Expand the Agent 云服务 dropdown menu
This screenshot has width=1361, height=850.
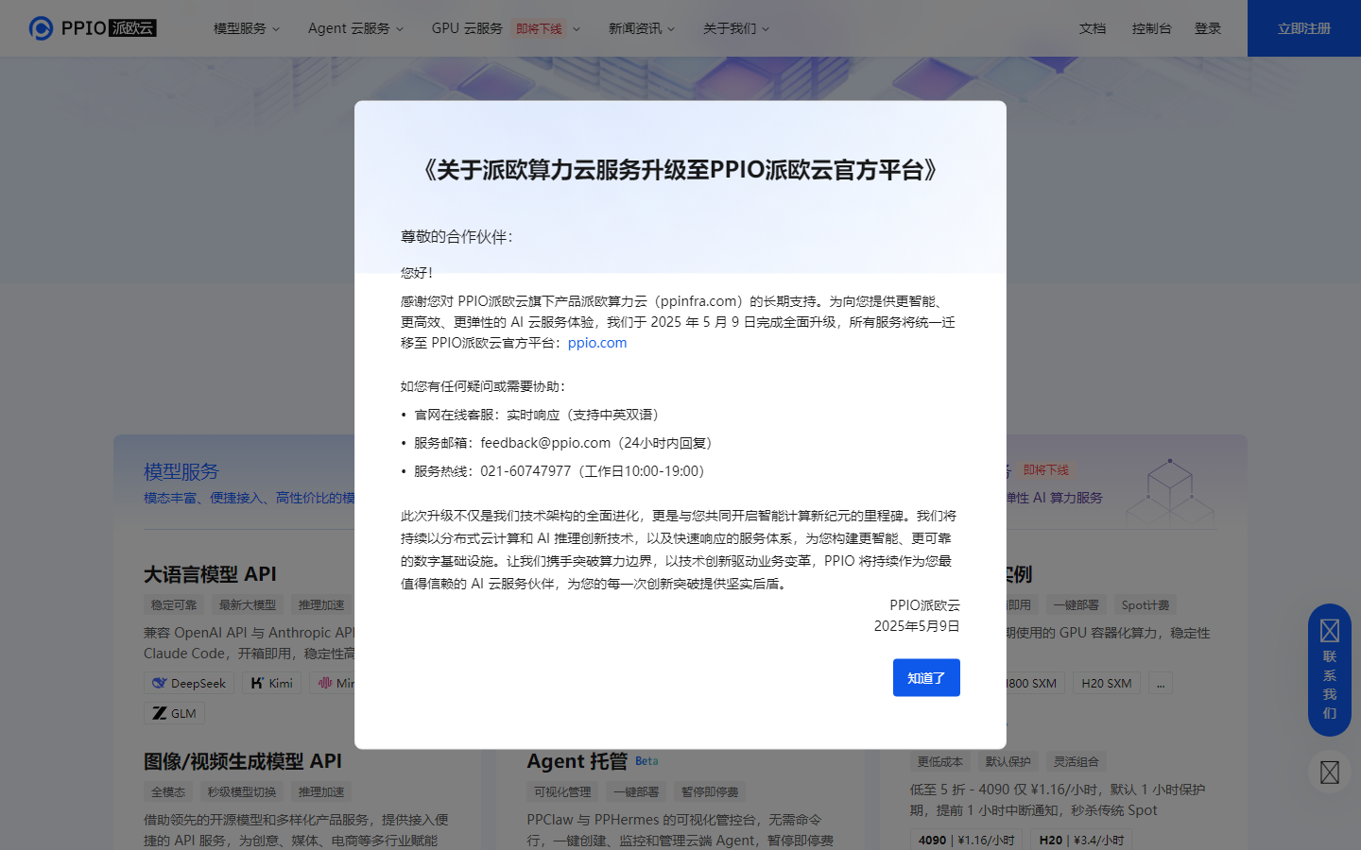[356, 28]
